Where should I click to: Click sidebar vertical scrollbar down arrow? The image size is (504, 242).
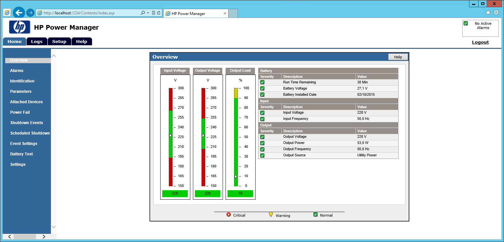(54, 227)
